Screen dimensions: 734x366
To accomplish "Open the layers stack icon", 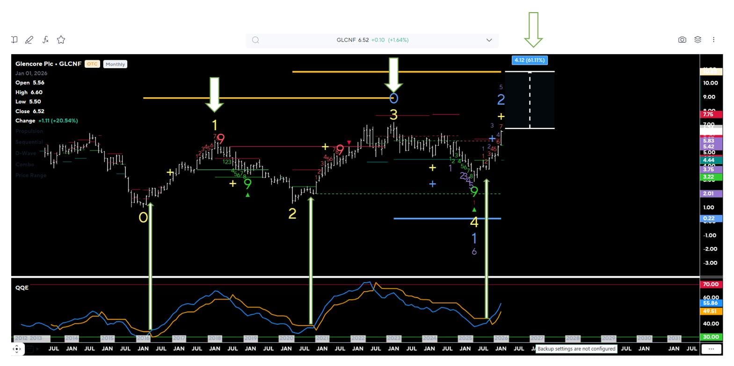I will coord(698,40).
